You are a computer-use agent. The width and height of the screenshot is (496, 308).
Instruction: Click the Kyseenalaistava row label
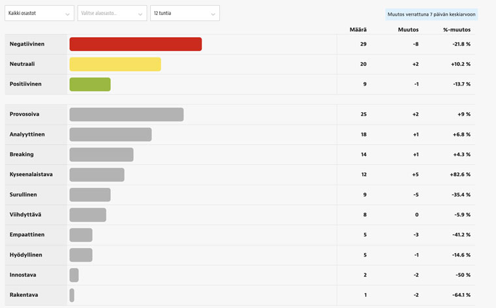point(31,174)
